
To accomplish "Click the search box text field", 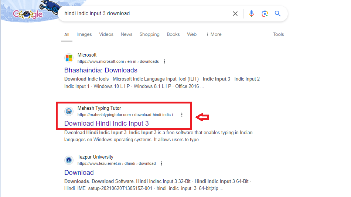I will pyautogui.click(x=146, y=13).
